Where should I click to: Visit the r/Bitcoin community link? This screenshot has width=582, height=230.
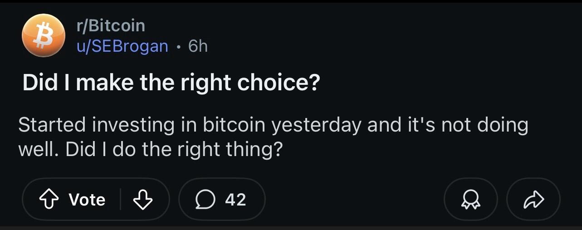point(110,25)
